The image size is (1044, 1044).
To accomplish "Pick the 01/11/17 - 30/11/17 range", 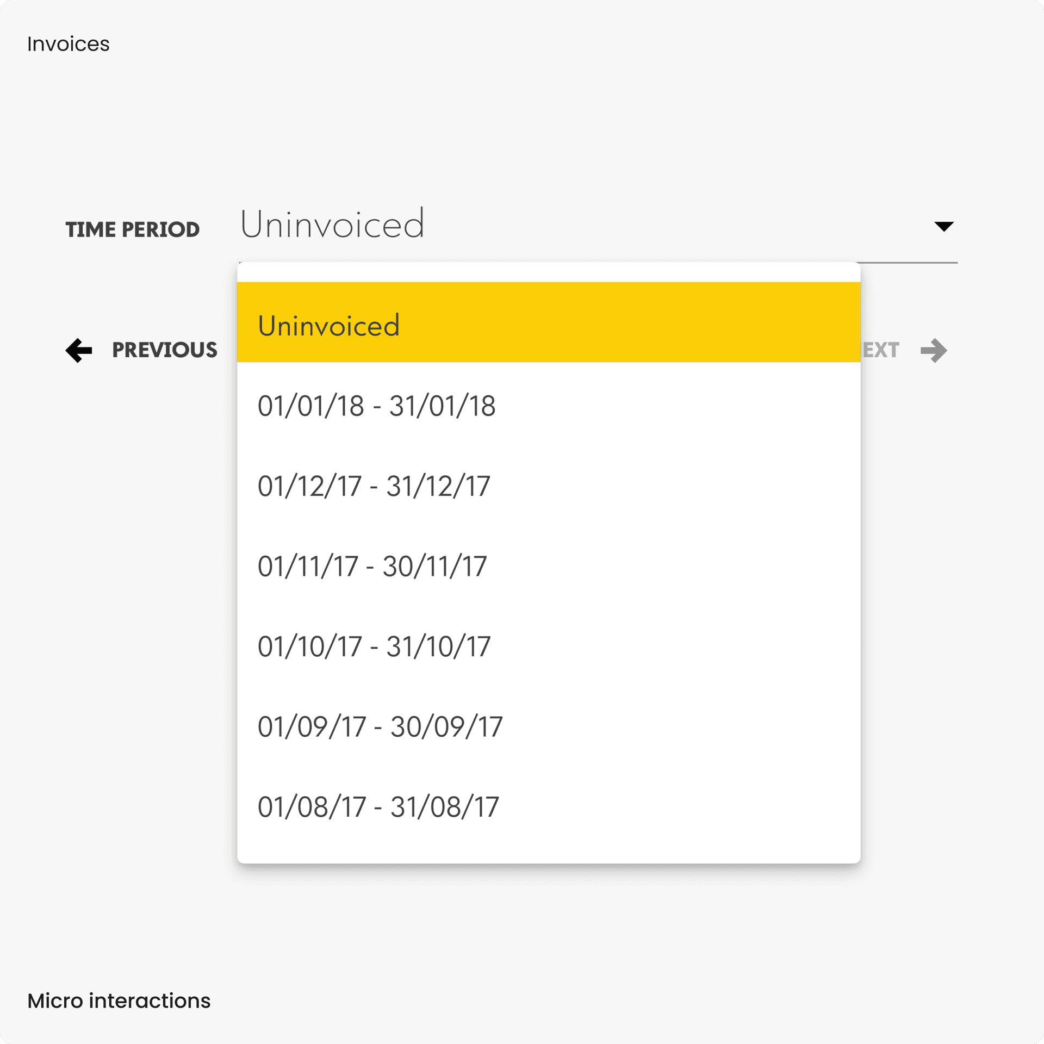I will coord(372,565).
